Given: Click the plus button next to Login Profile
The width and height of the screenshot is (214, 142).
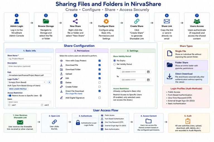Looking at the screenshot, I should 49,82.
